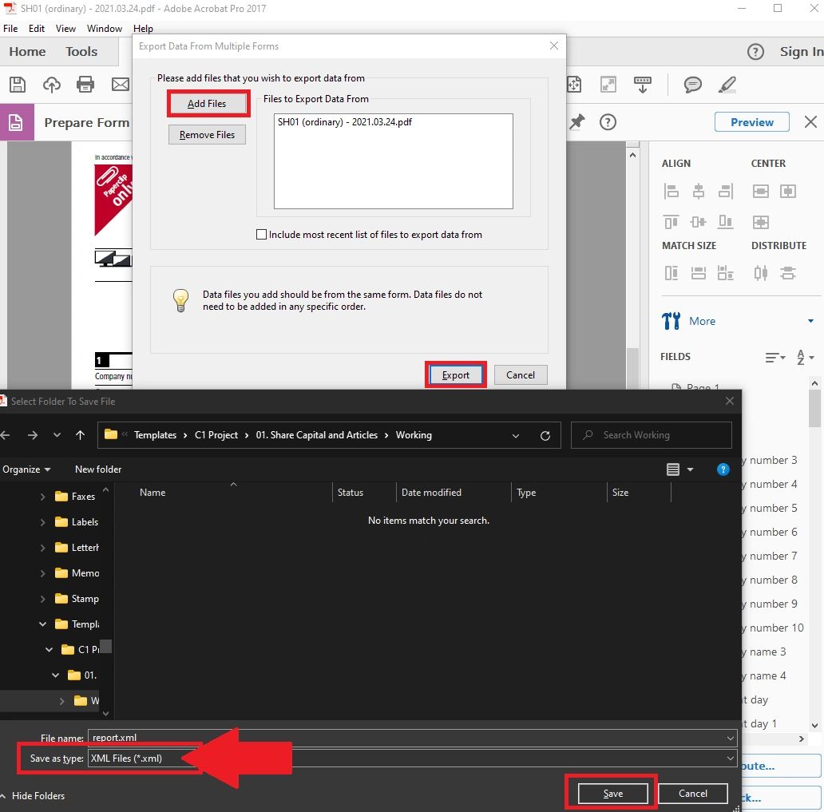Screen dimensions: 824x812
Task: Click the align top edges icon
Action: [x=671, y=222]
